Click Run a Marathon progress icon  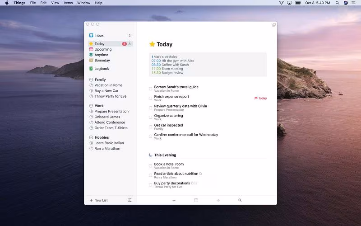point(91,148)
